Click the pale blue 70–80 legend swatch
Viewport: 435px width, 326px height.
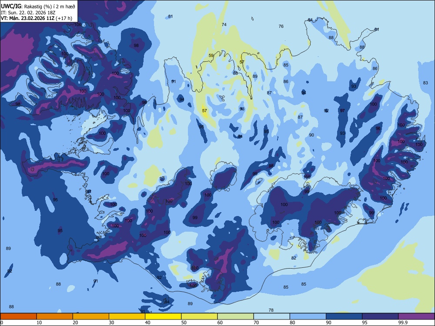pos(271,316)
